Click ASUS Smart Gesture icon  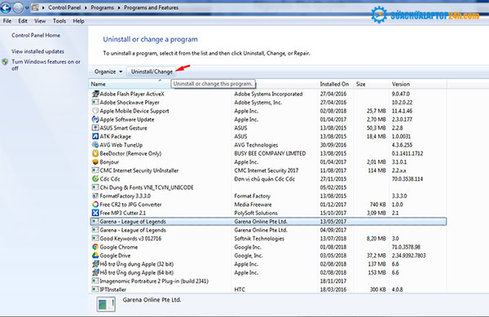tap(95, 128)
